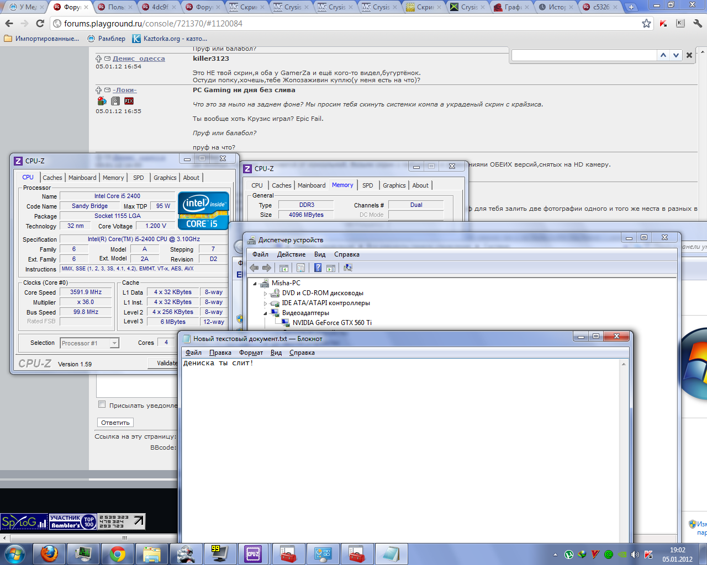Scan for hardware changes in Device Manager

[348, 268]
